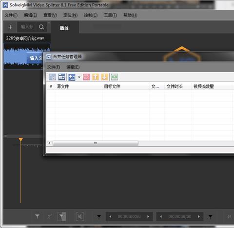Click the magnifier search icon in media panel
234x228 pixels.
click(x=41, y=27)
